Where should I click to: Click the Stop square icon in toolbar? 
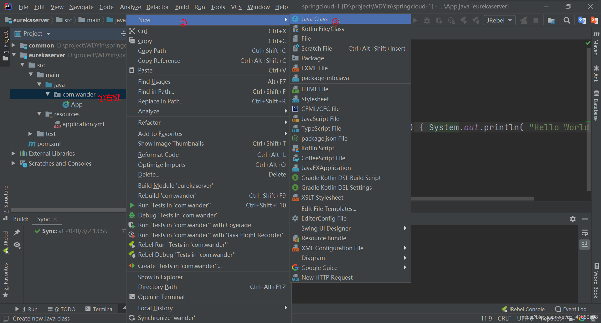pos(536,20)
